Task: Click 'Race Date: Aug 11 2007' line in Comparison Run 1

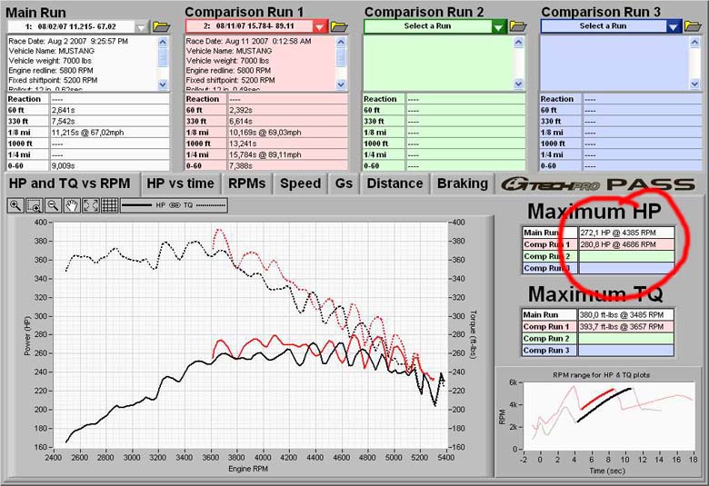Action: coord(249,41)
